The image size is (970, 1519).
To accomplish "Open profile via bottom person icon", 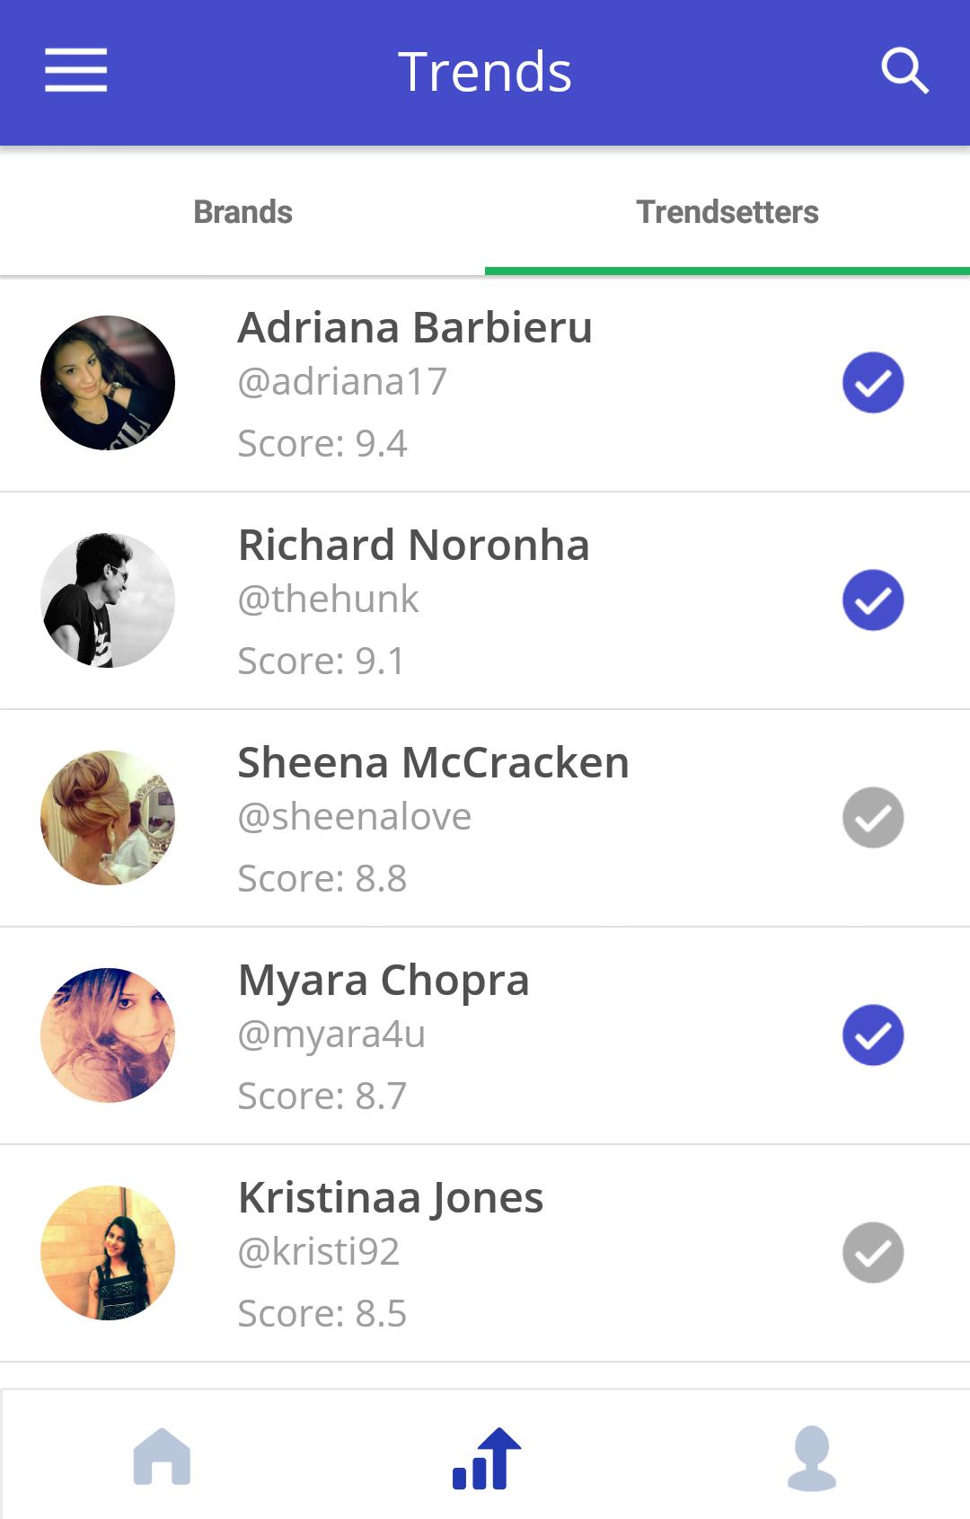I will [811, 1458].
